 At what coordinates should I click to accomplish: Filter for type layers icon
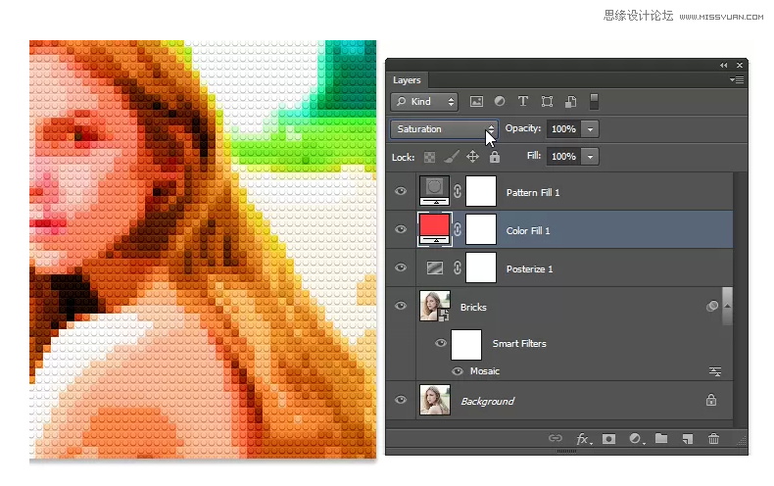click(523, 101)
